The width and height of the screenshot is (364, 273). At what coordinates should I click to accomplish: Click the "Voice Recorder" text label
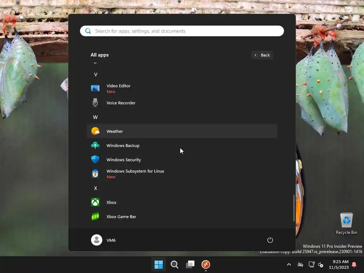[121, 103]
